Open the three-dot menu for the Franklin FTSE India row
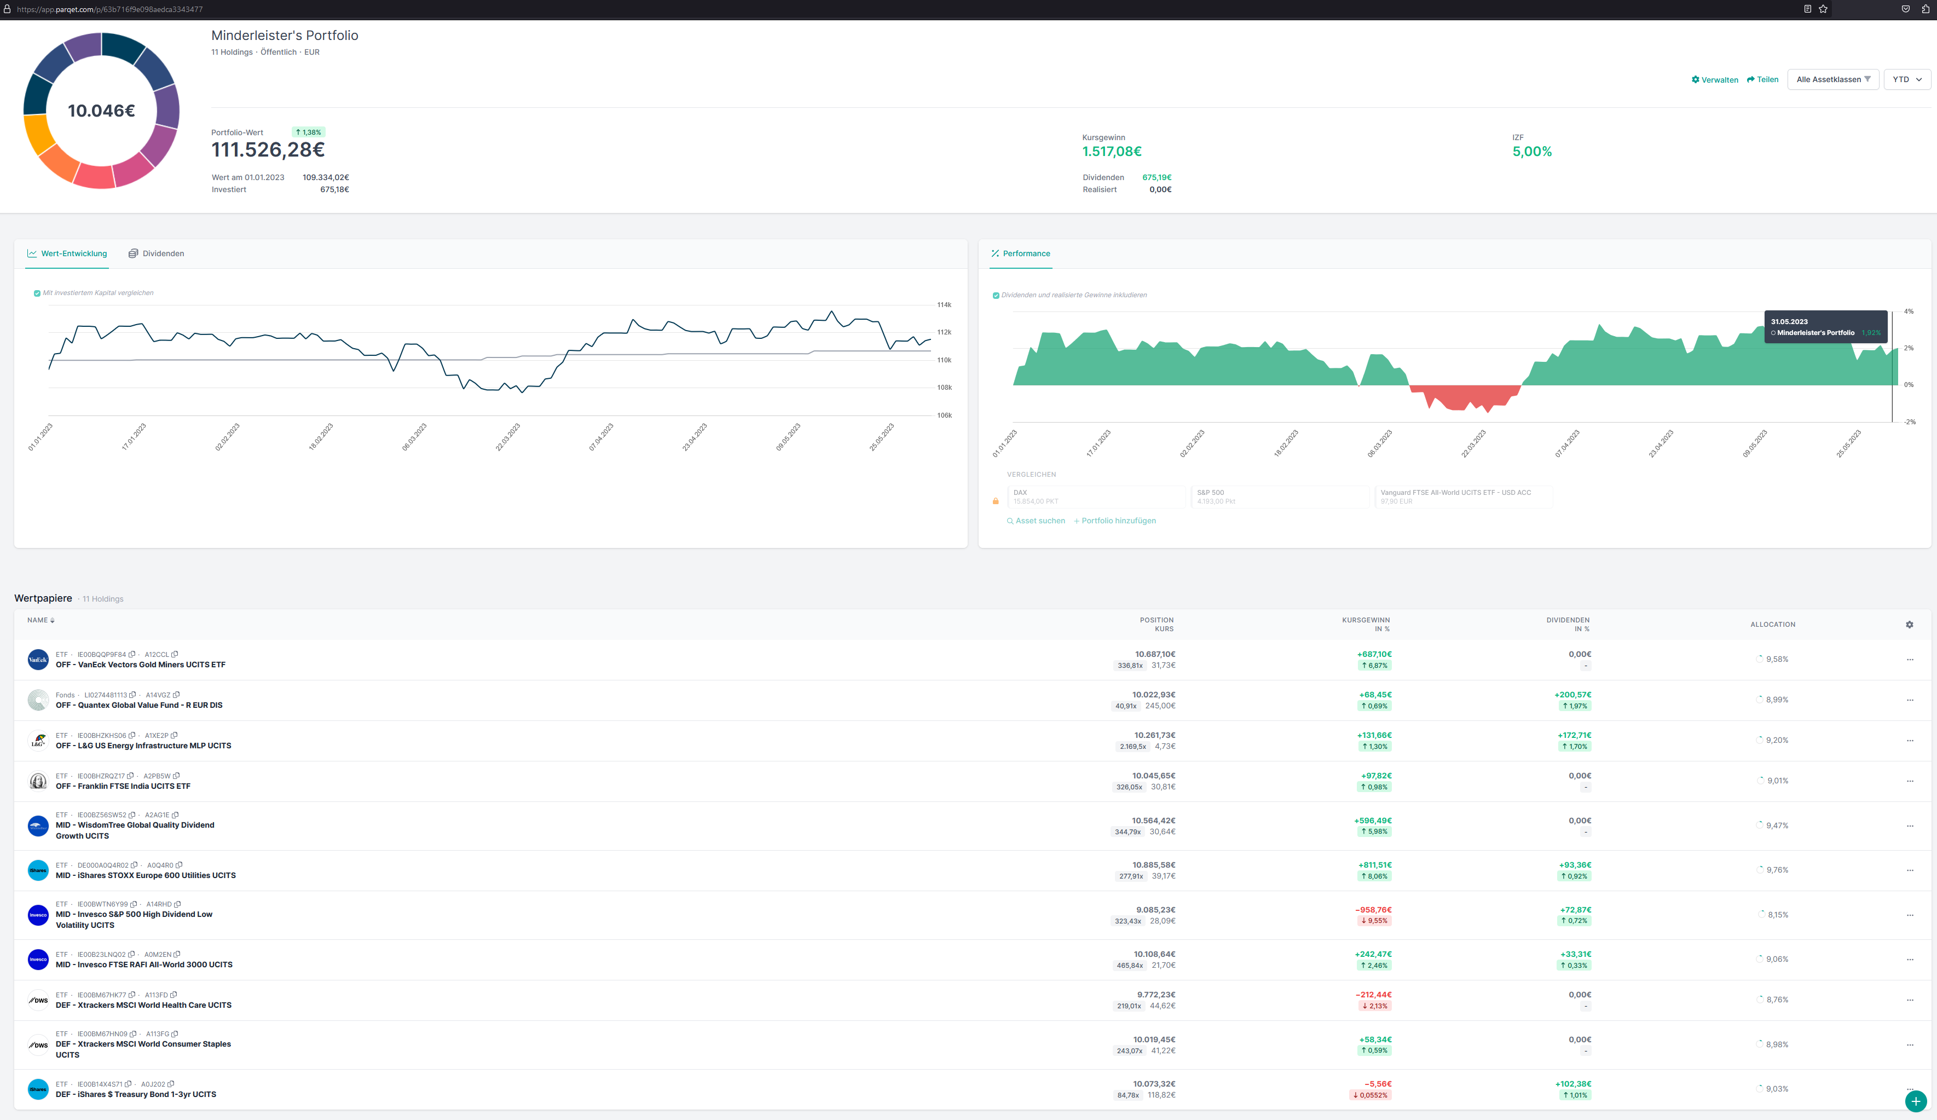The width and height of the screenshot is (1937, 1120). [x=1909, y=781]
